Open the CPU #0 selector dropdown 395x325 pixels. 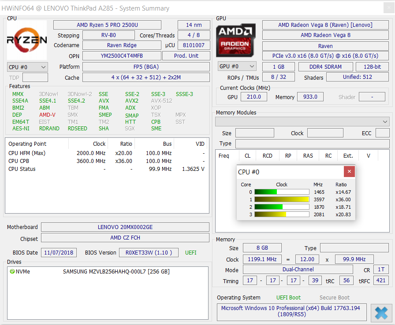(x=27, y=67)
